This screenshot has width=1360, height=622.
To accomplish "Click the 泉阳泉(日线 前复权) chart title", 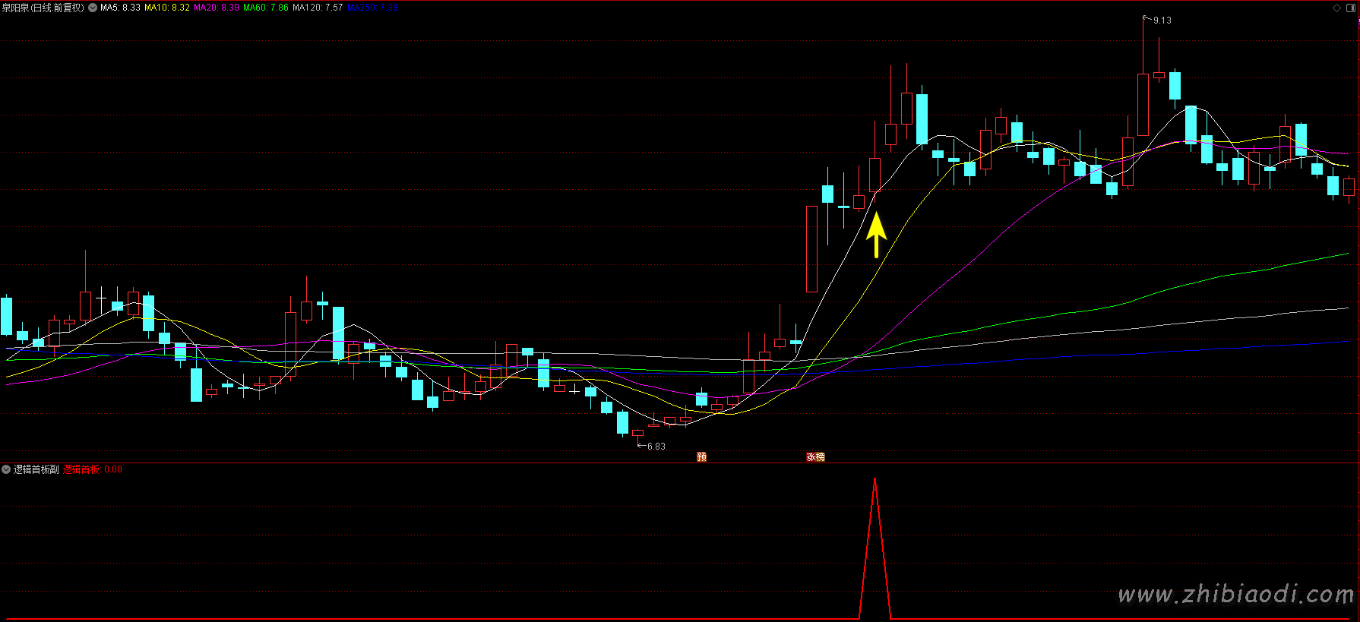I will (x=43, y=8).
